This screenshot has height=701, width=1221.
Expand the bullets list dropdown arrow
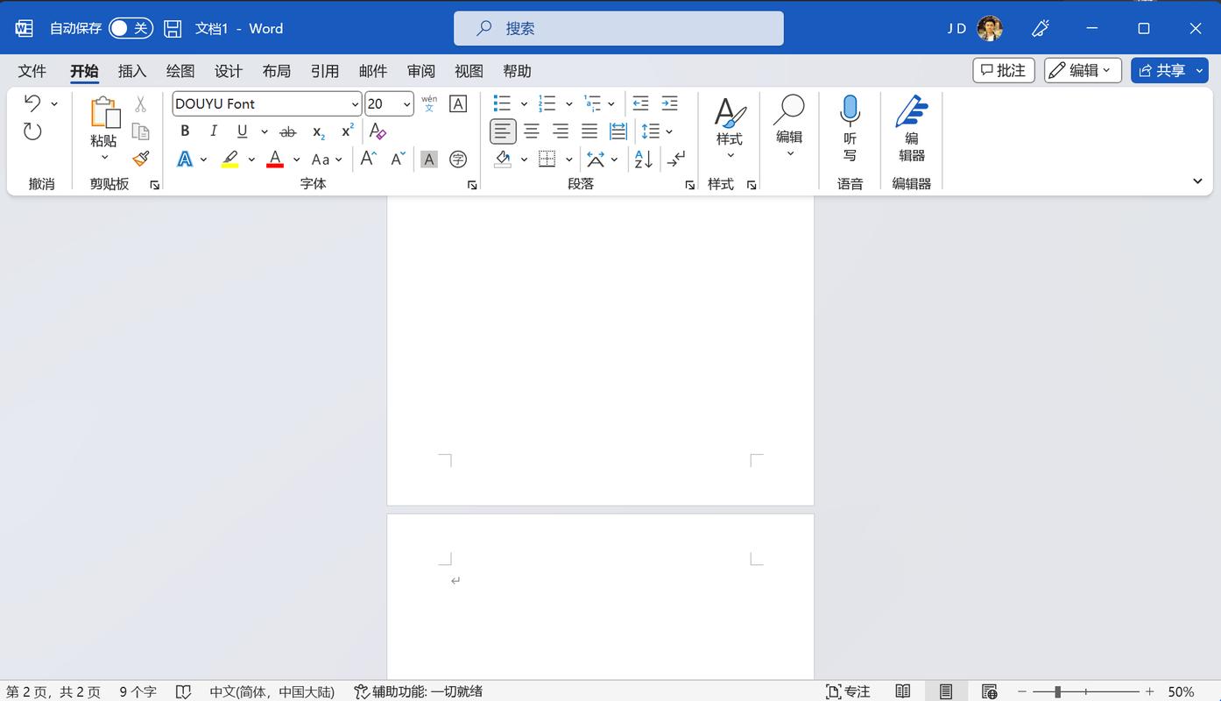click(524, 104)
